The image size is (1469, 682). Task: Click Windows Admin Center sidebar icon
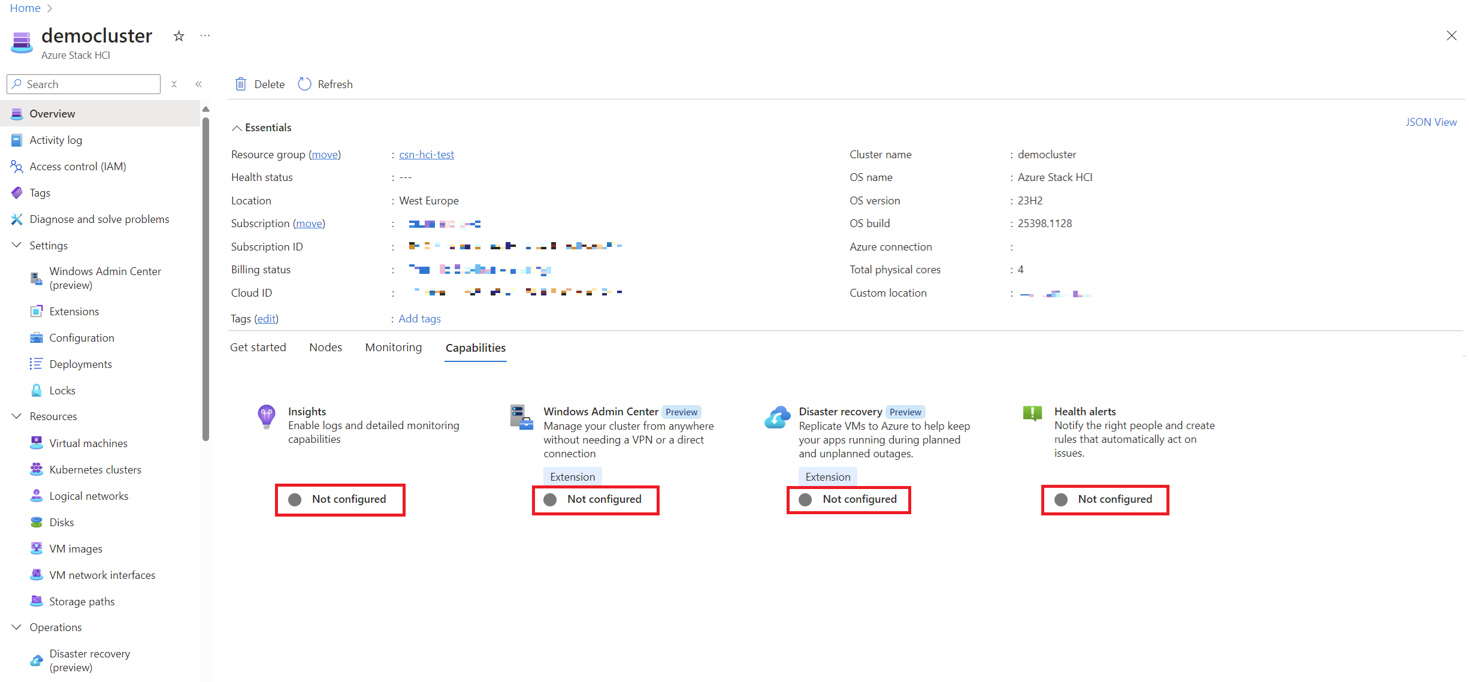pyautogui.click(x=37, y=278)
